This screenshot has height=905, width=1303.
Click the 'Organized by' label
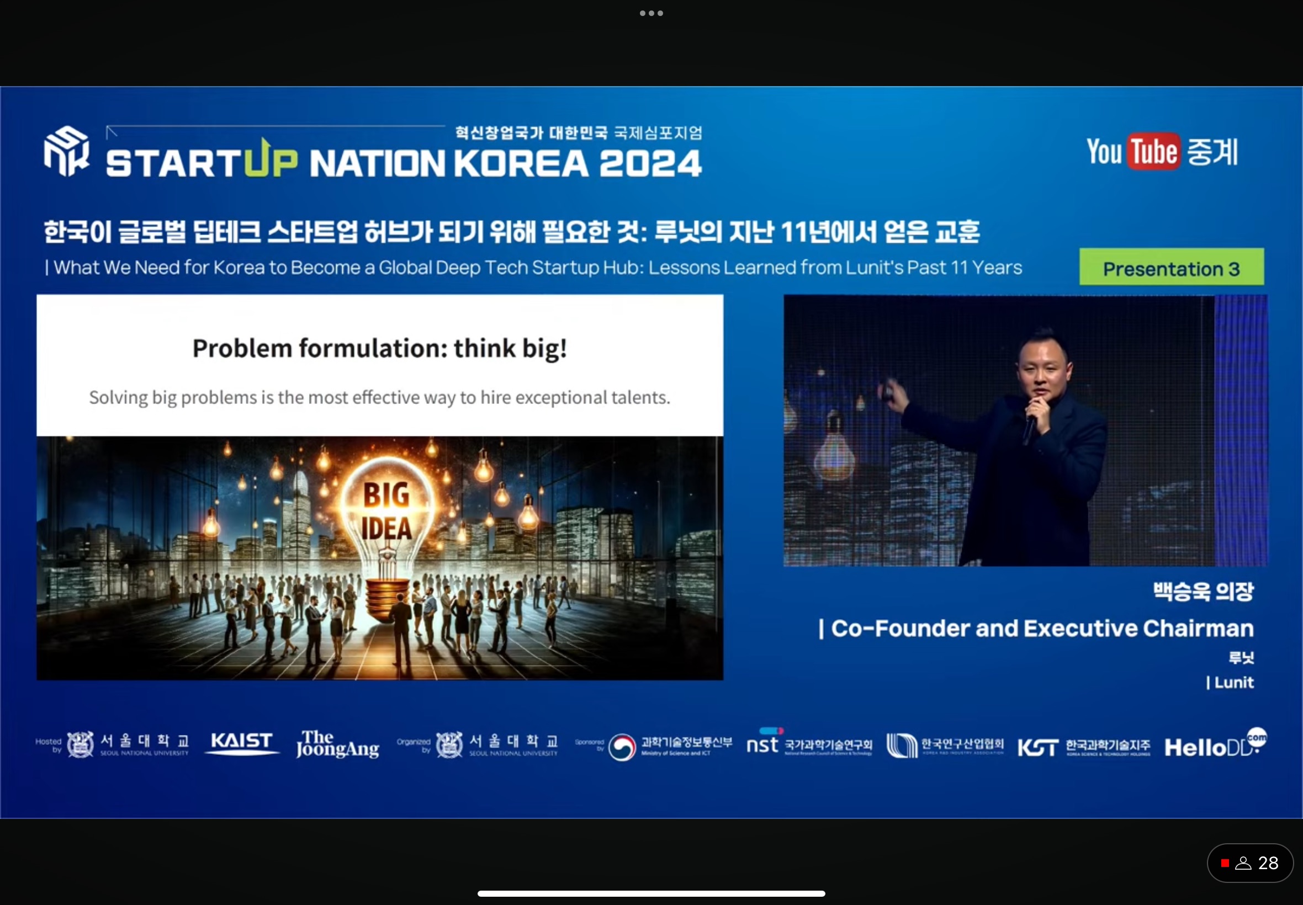click(x=414, y=745)
